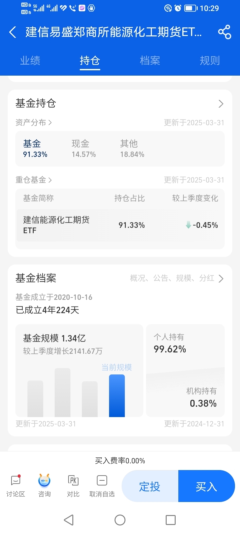Image resolution: width=240 pixels, height=533 pixels.
Task: Tap 取消自选 to remove from watchlist
Action: [x=102, y=486]
